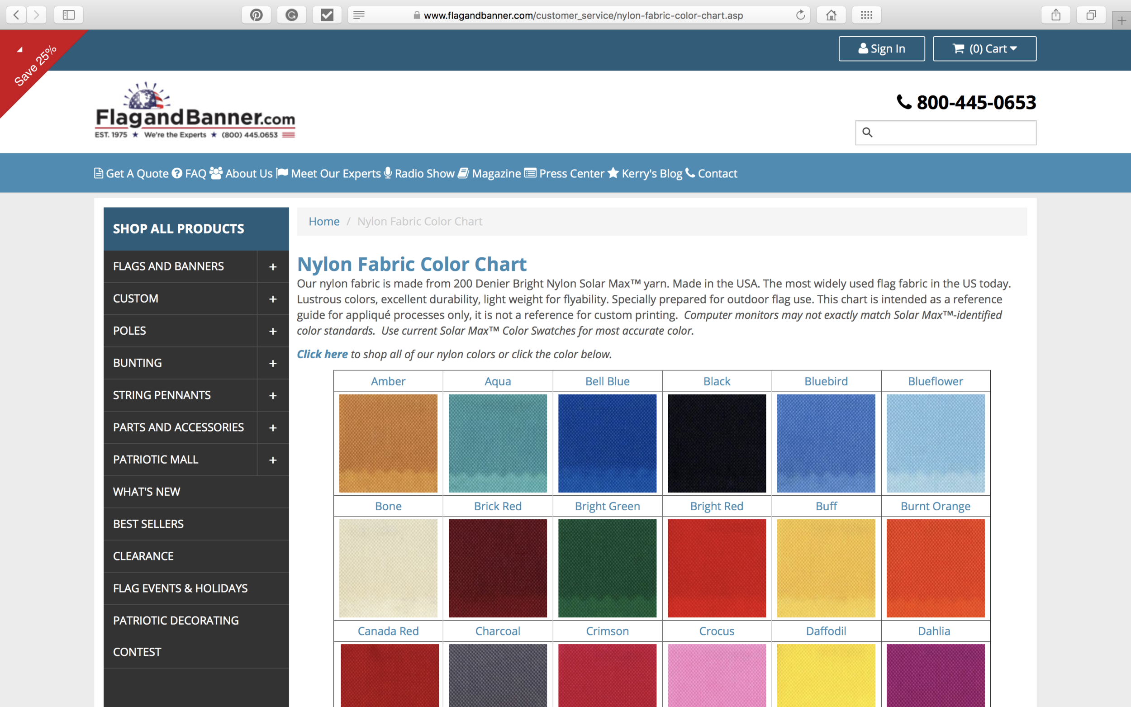Click the Charcoal color name link
1131x707 pixels.
[x=498, y=631]
